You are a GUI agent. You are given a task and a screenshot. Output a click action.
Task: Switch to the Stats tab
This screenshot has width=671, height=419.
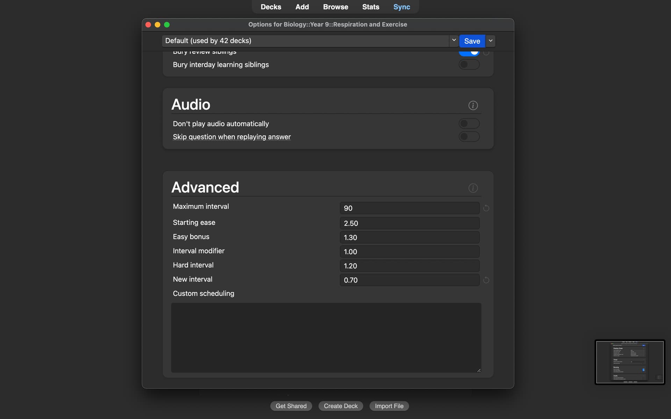[370, 7]
